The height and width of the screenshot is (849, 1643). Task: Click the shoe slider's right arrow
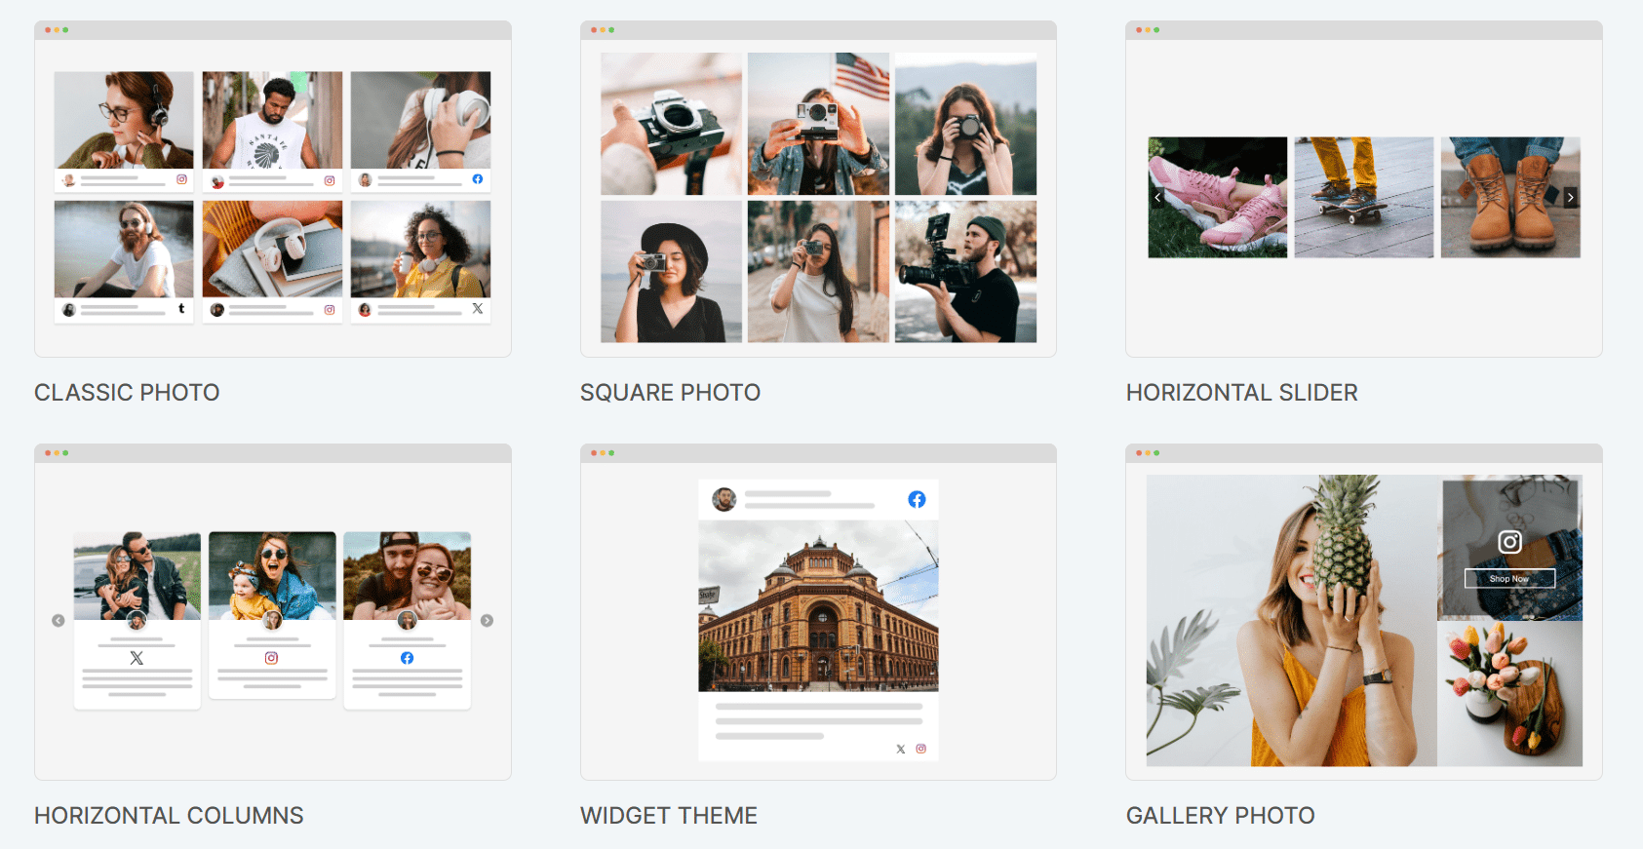[1570, 197]
